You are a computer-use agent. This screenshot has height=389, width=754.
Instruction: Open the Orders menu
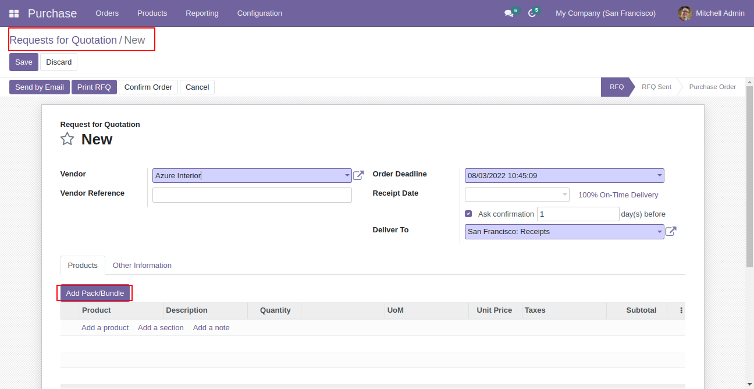[x=107, y=13]
